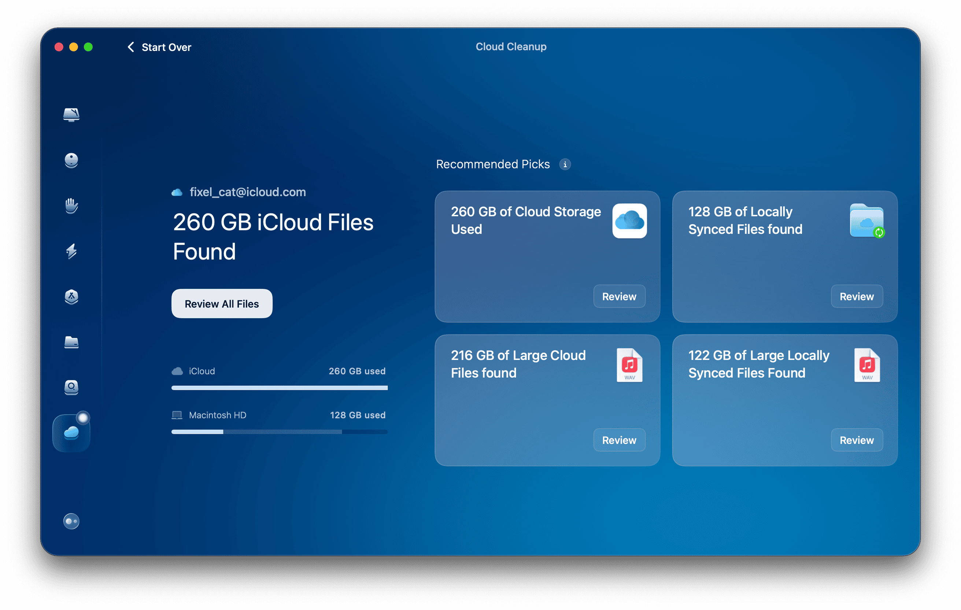Expand Start Over with the back chevron
The height and width of the screenshot is (610, 961).
130,47
